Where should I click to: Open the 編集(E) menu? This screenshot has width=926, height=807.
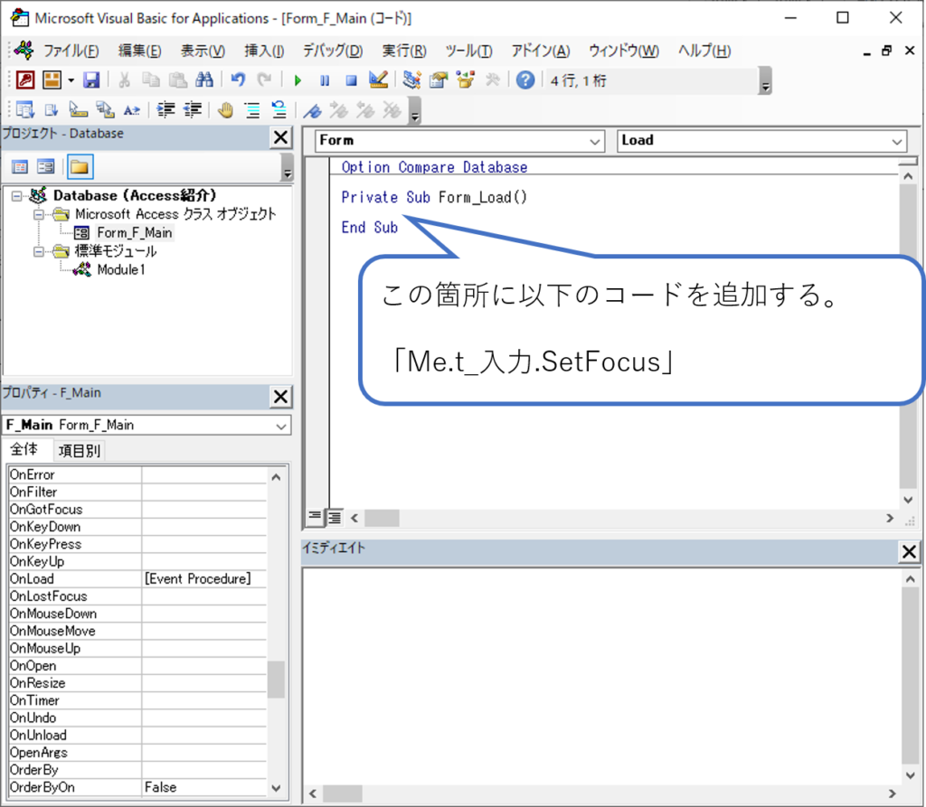click(139, 51)
